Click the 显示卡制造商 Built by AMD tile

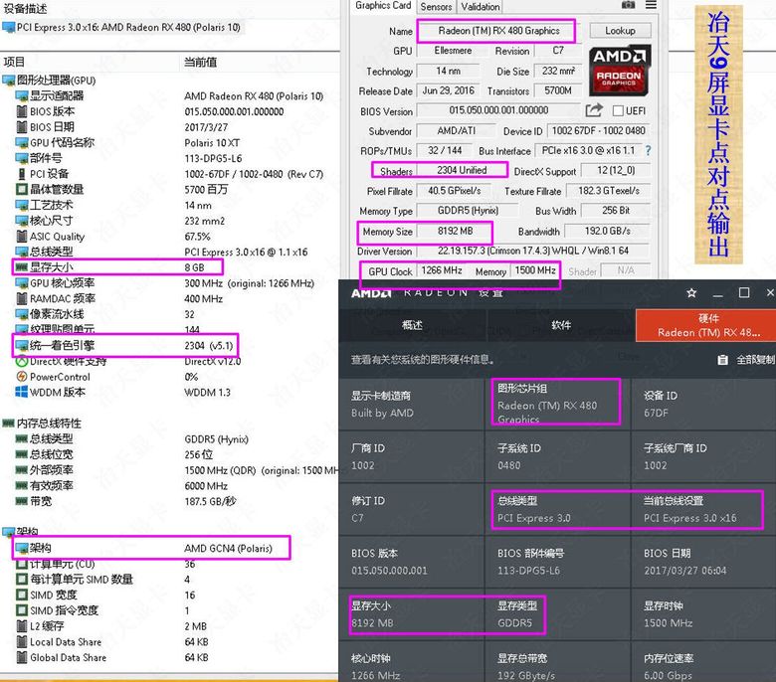click(x=411, y=404)
